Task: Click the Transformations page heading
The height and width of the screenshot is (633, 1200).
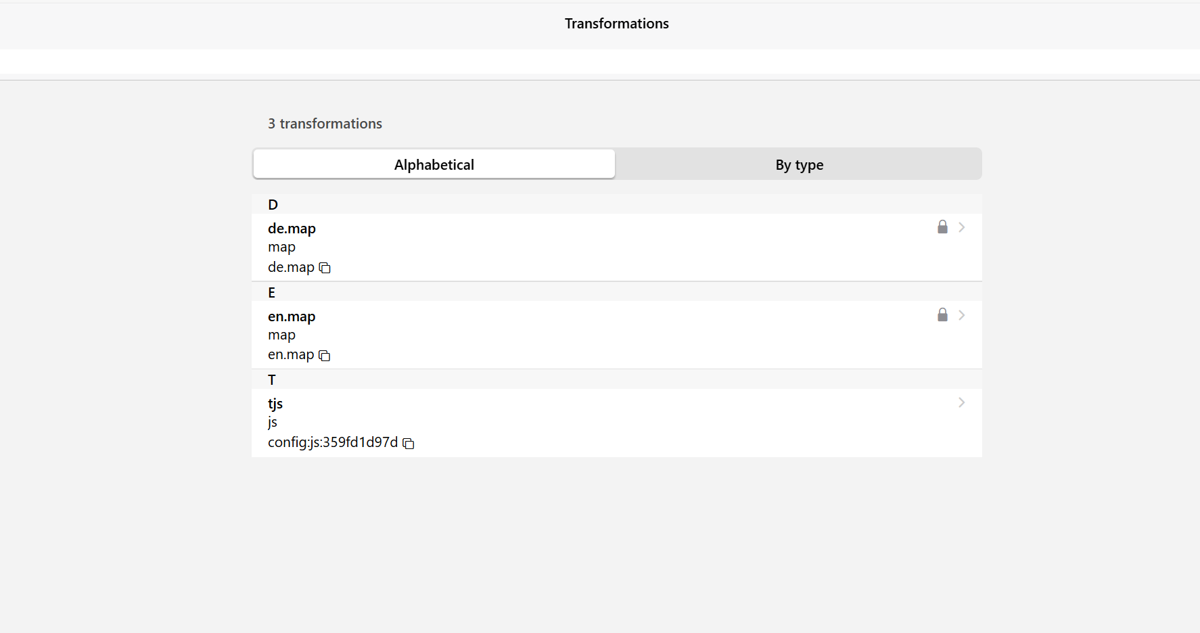Action: coord(616,24)
